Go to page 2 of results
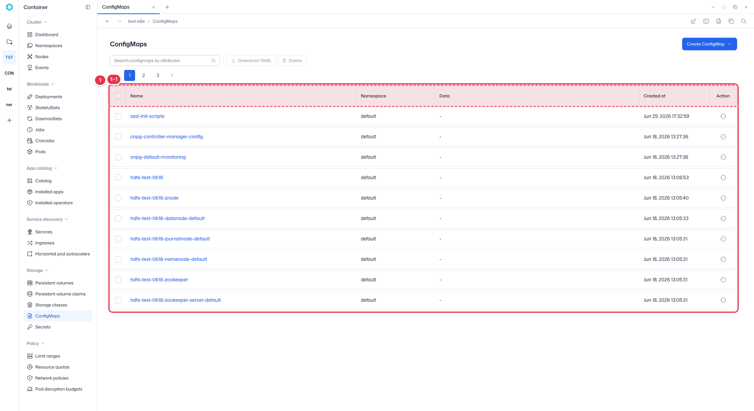This screenshot has height=411, width=754. (144, 75)
